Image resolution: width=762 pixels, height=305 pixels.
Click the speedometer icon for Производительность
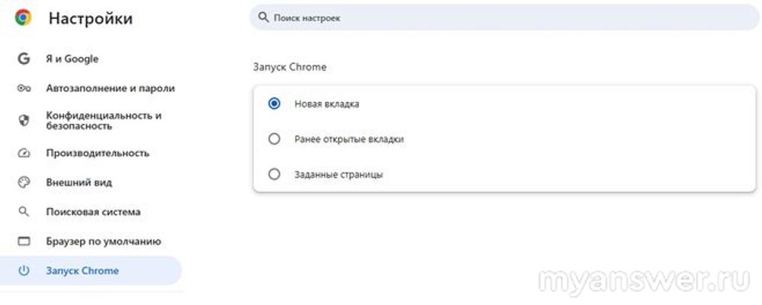[24, 153]
